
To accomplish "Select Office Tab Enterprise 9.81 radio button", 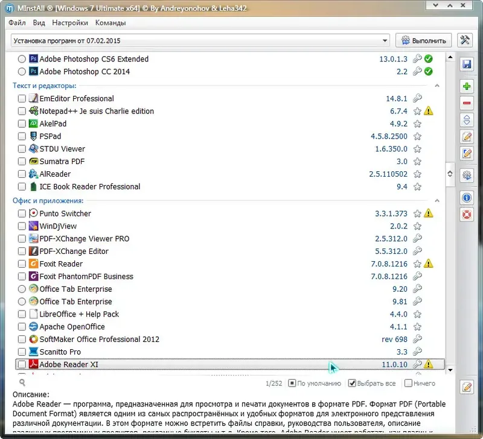I will [22, 302].
